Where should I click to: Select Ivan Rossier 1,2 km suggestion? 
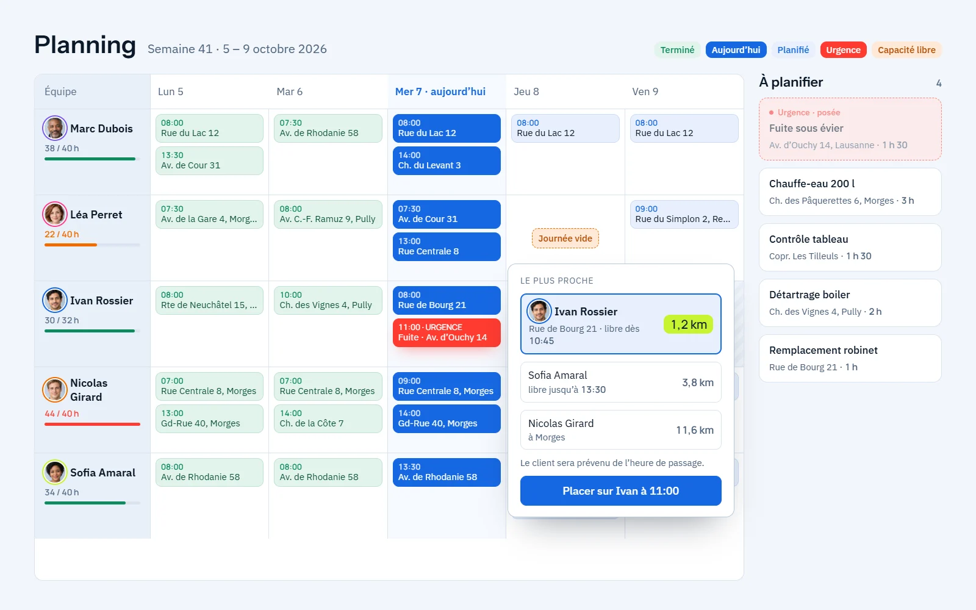click(620, 324)
